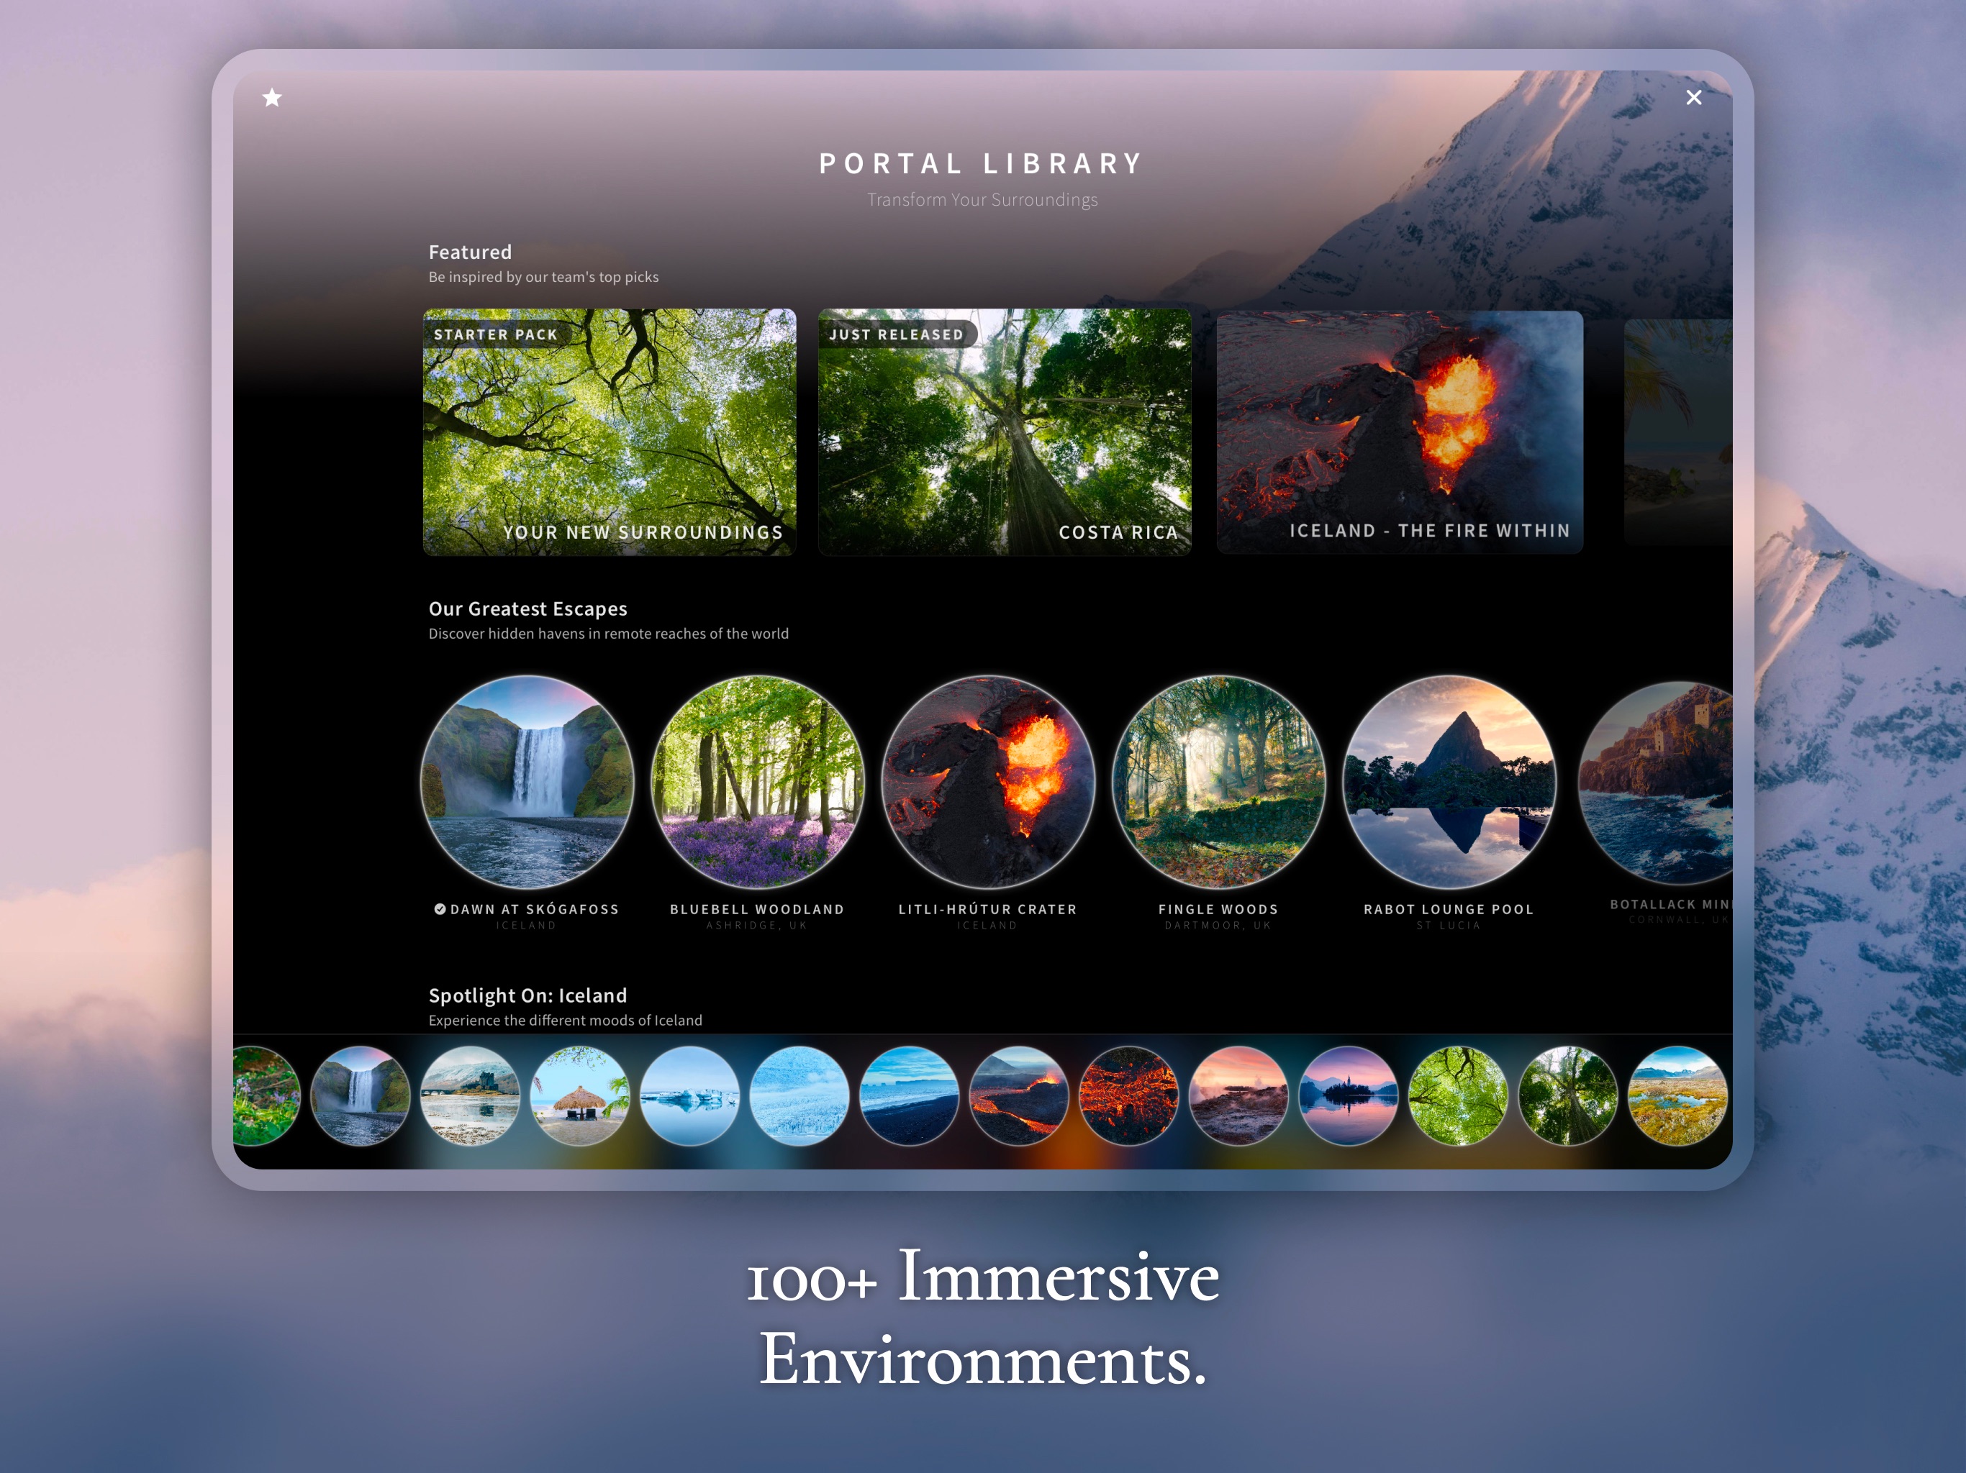Viewport: 1966px width, 1473px height.
Task: Open the Starter Pack featured card
Action: coord(609,432)
